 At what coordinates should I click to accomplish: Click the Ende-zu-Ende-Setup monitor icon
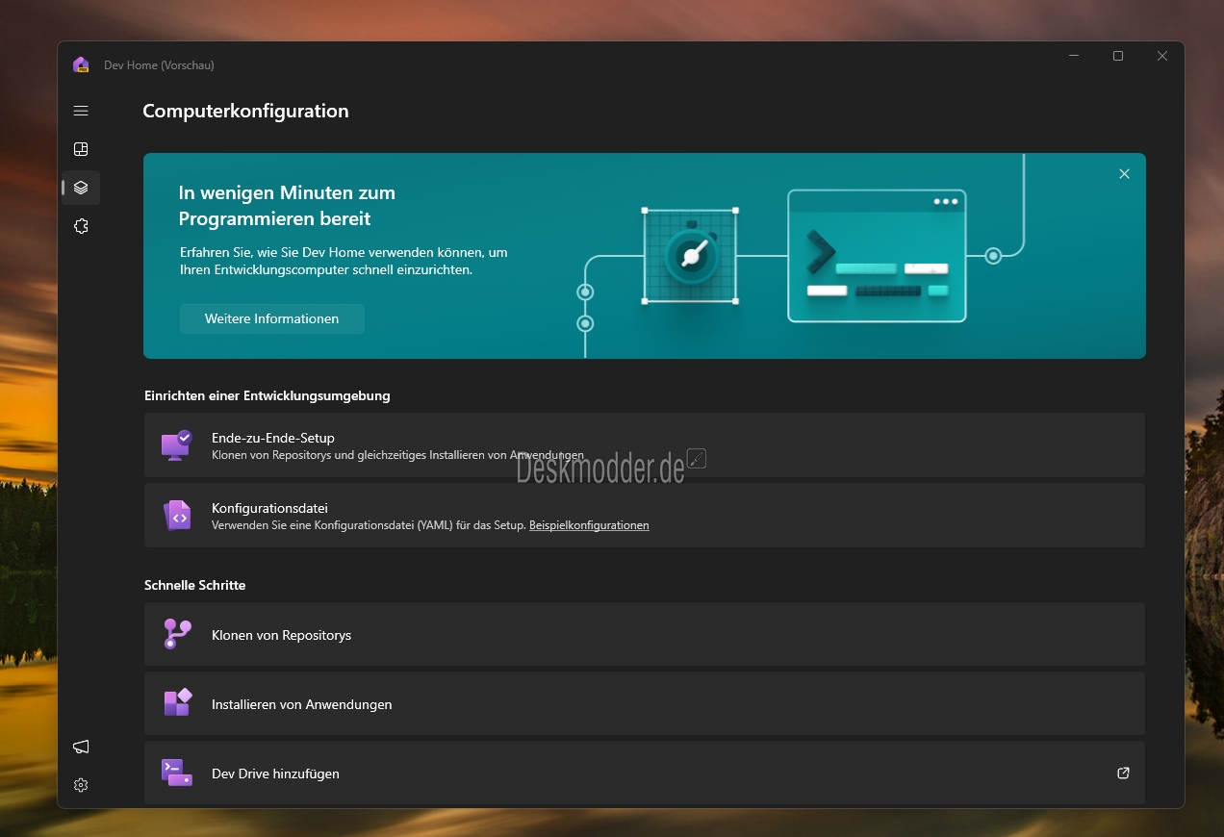click(177, 445)
